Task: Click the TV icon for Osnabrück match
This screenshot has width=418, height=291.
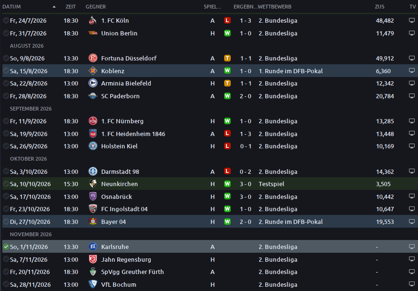Action: point(411,196)
